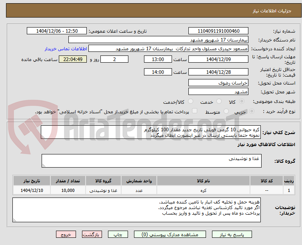Click the city field مشهد
Viewport: 302px width, 245px height.
(x=218, y=92)
